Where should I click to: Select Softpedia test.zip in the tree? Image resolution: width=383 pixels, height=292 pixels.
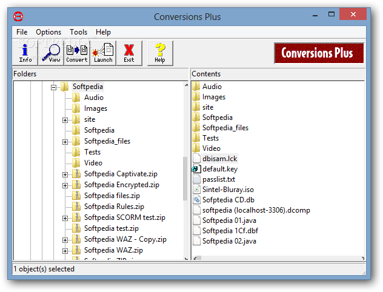click(x=112, y=228)
